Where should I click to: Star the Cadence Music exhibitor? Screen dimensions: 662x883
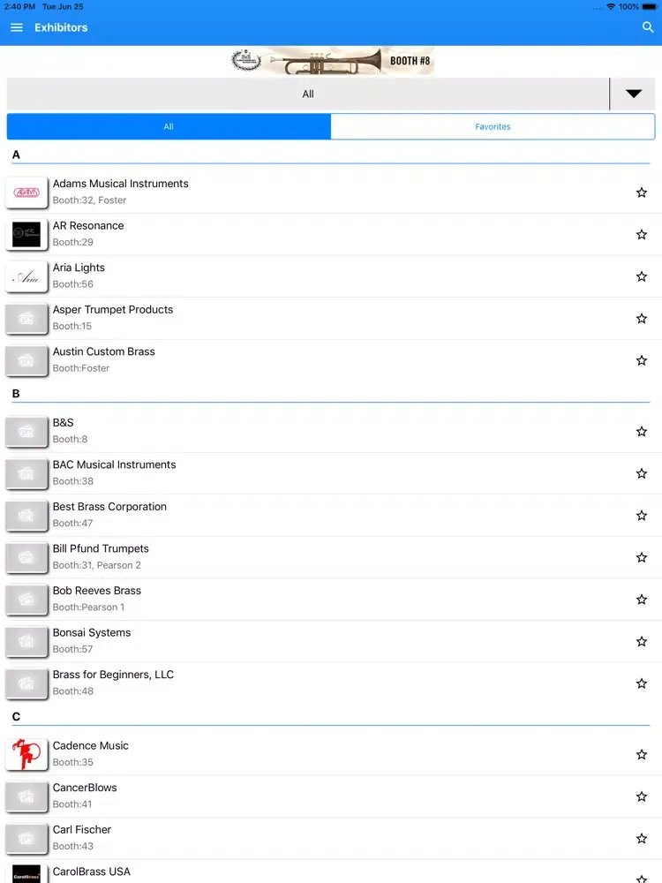642,755
